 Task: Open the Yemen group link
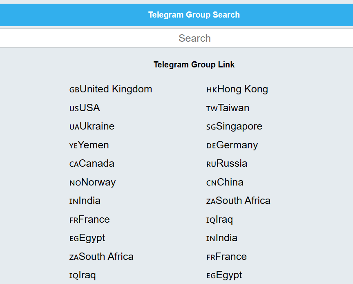[x=89, y=145]
